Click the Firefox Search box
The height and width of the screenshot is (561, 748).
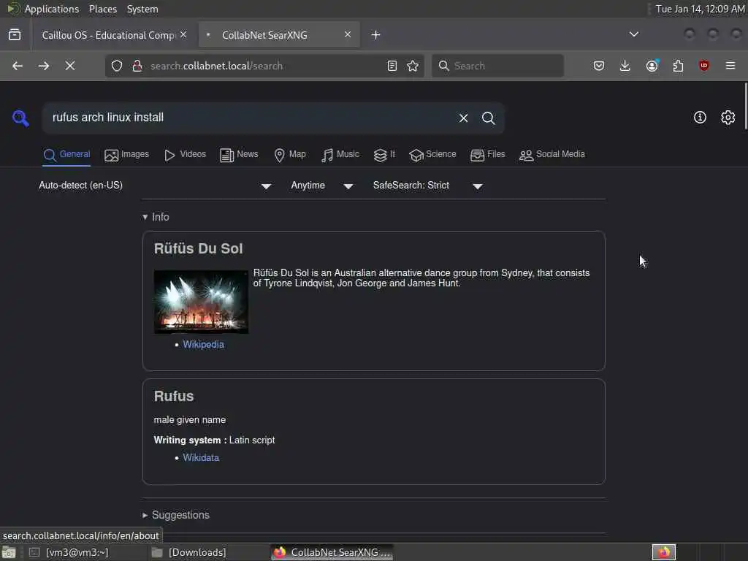coord(497,66)
